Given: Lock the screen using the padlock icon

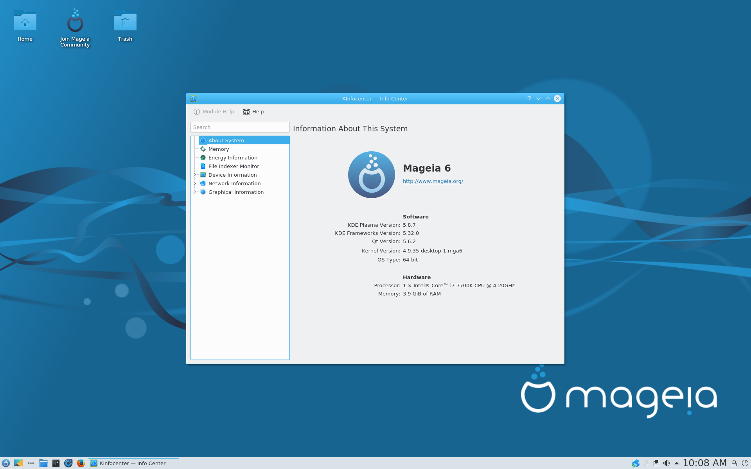Looking at the screenshot, I should (x=734, y=463).
